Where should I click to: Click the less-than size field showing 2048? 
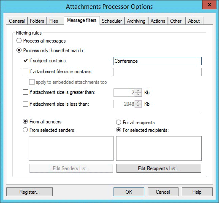click(124, 104)
